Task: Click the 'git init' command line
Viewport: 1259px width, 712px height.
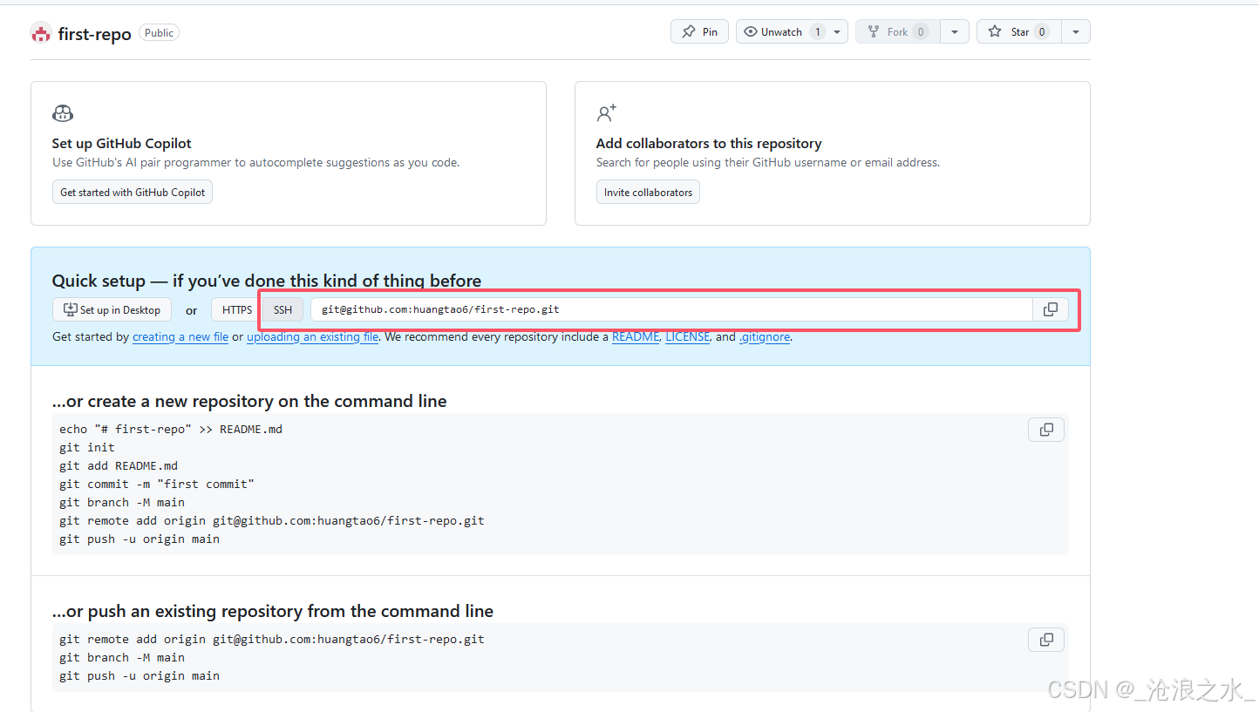Action: point(87,448)
